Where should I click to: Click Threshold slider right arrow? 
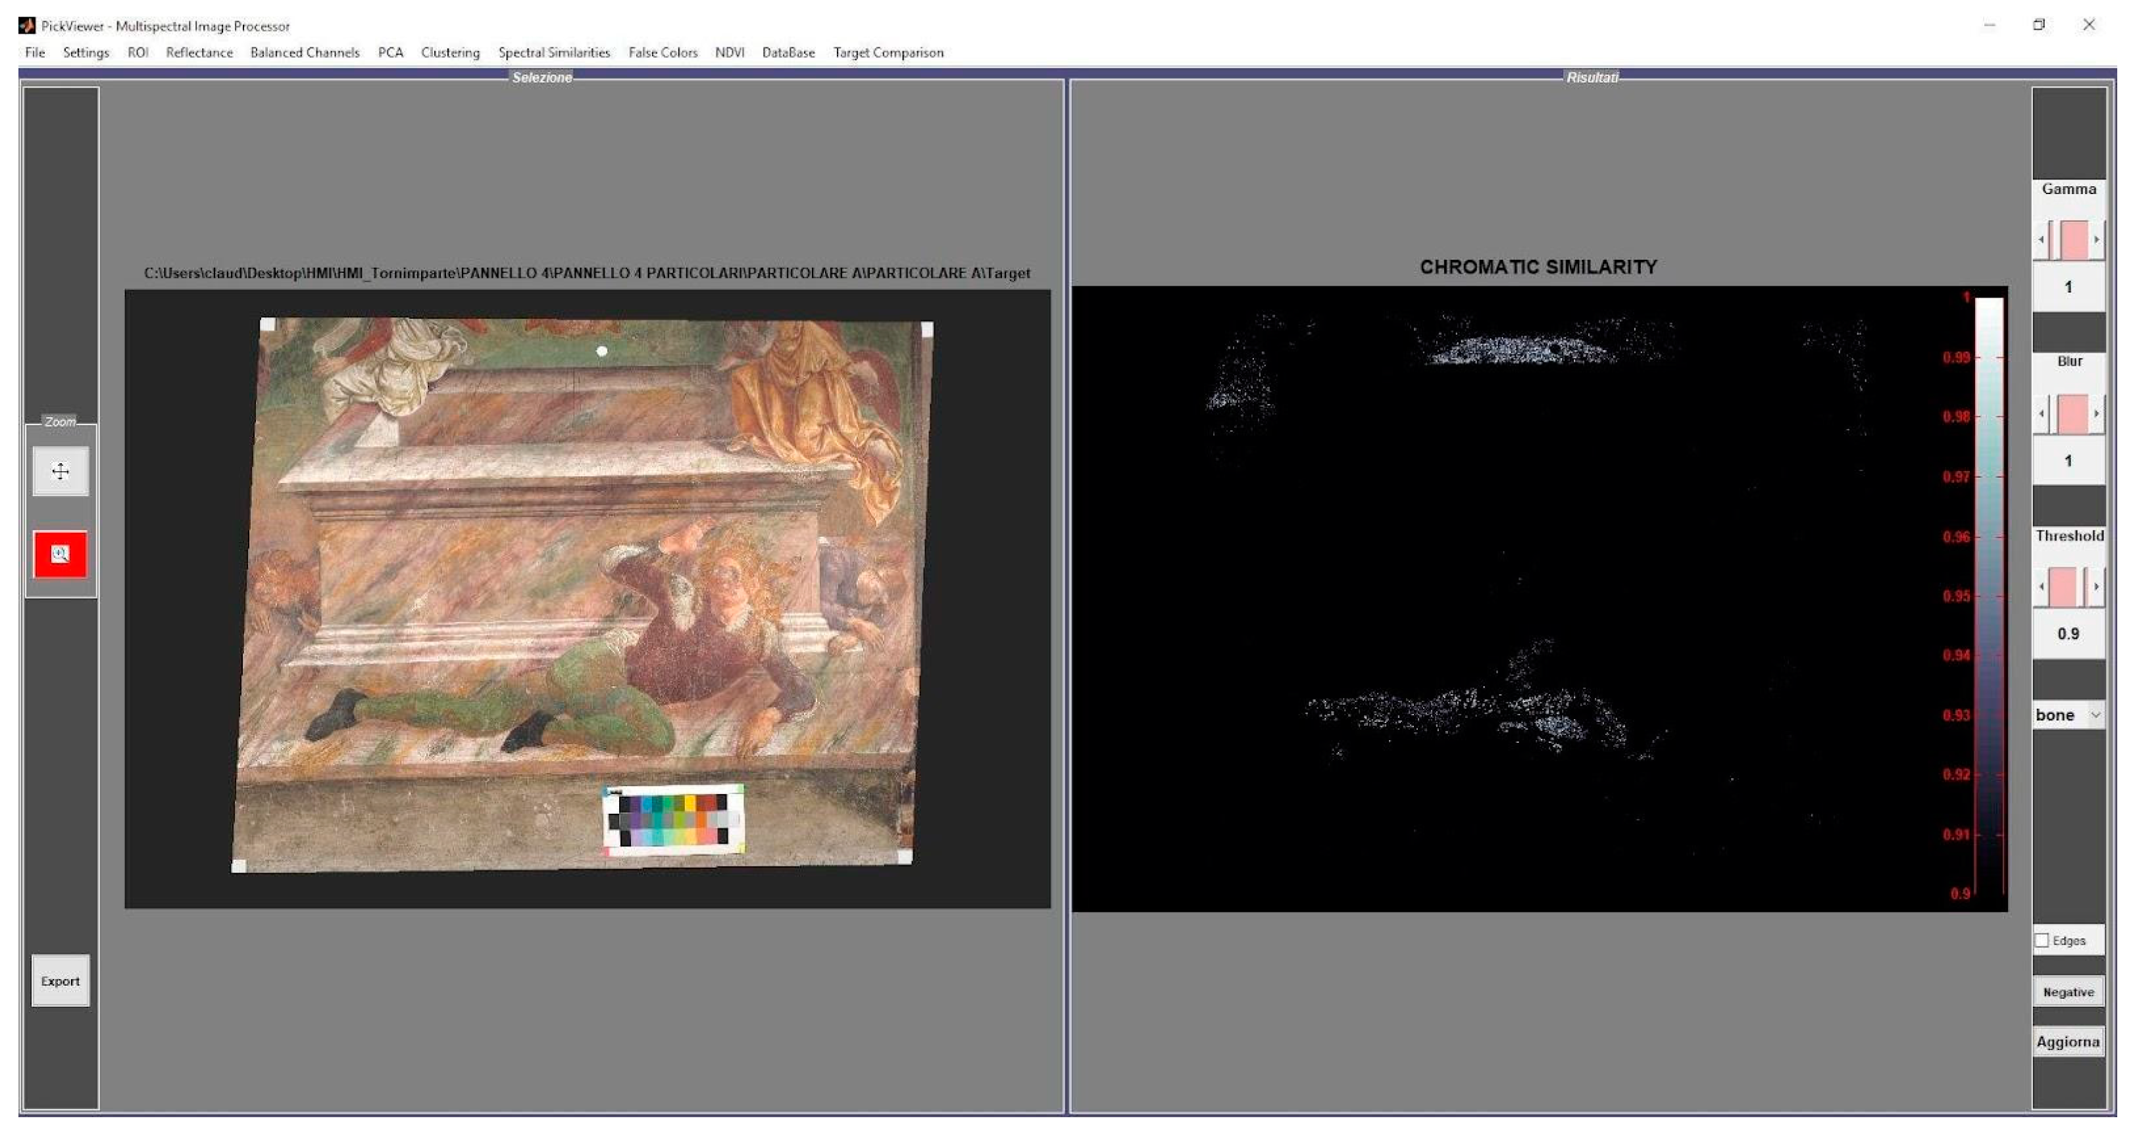[2096, 587]
